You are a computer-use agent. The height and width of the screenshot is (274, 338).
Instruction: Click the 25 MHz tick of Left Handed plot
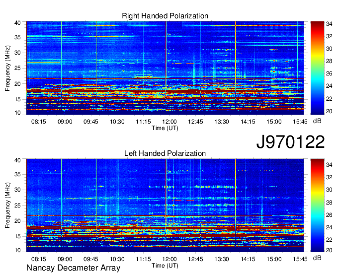coord(17,205)
